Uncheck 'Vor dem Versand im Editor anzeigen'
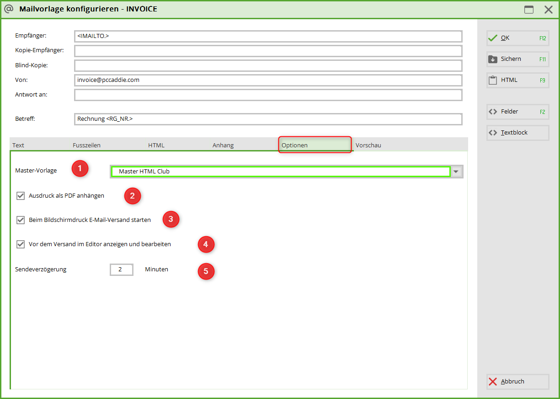This screenshot has width=560, height=399. [21, 244]
